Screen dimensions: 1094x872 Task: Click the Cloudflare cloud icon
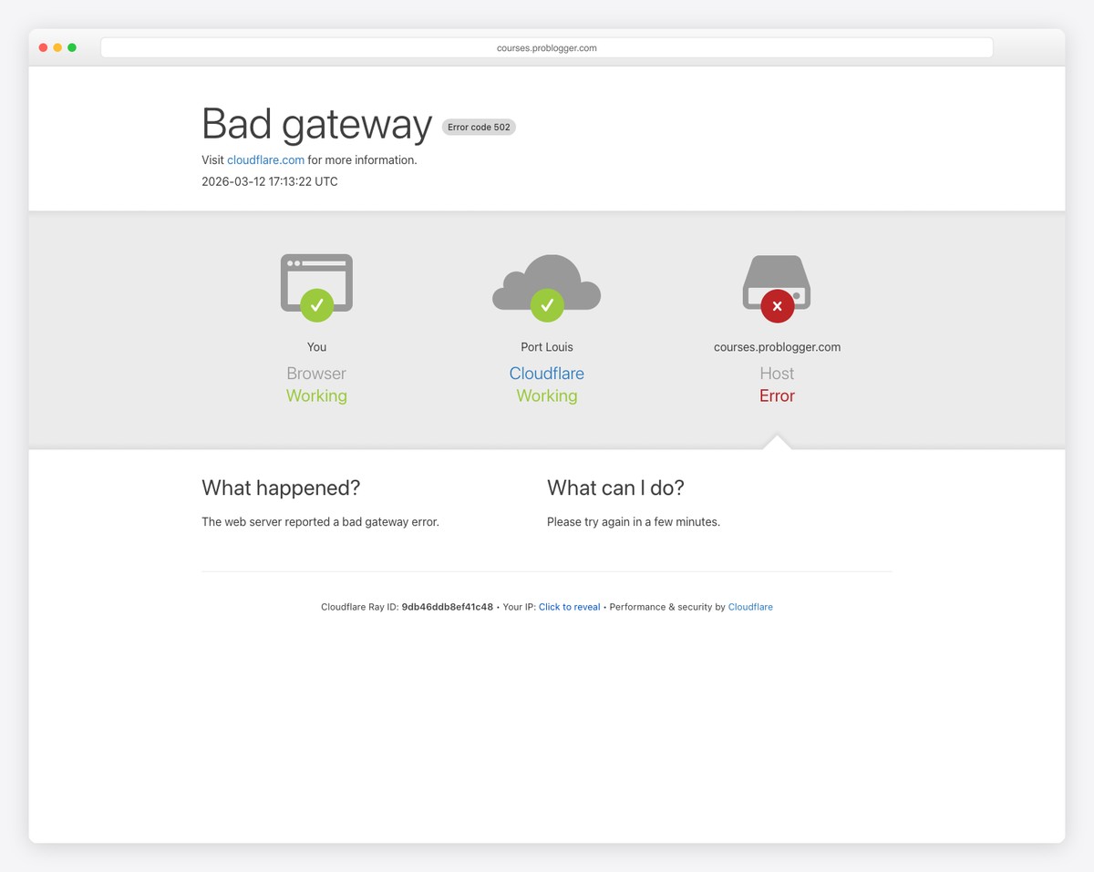coord(546,287)
